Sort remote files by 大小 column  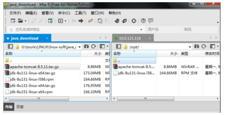(x=168, y=54)
